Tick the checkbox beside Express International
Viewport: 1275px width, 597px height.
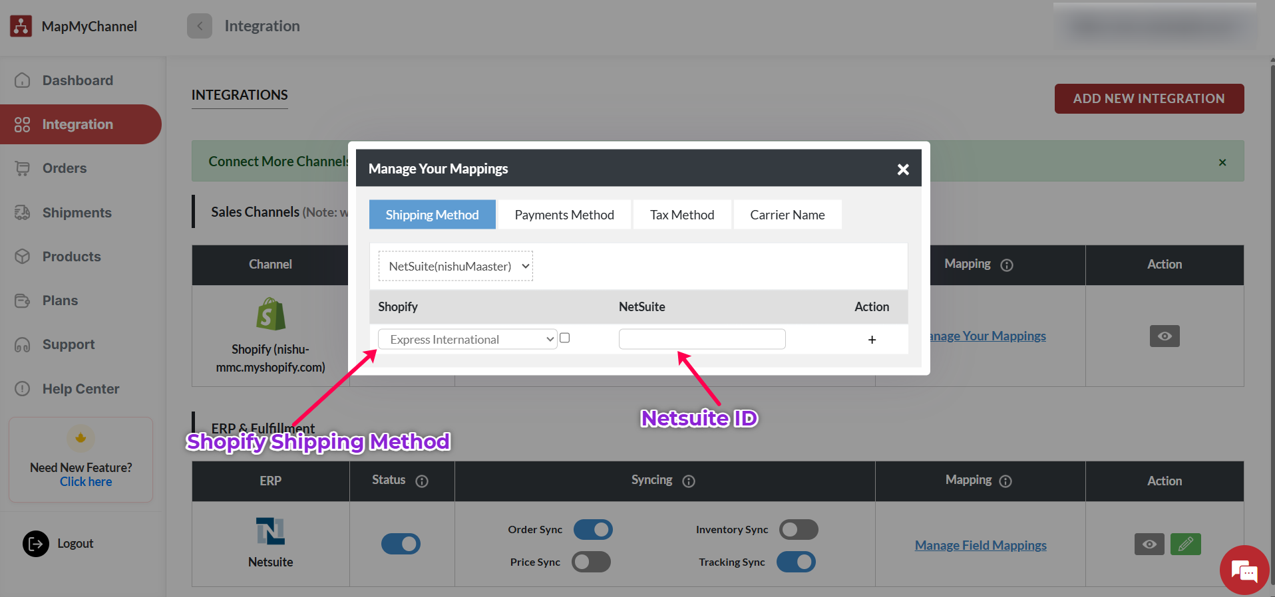point(565,338)
